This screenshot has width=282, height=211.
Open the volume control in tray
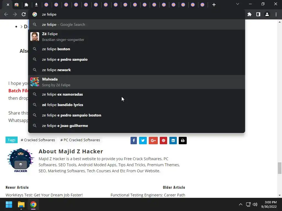click(x=255, y=204)
